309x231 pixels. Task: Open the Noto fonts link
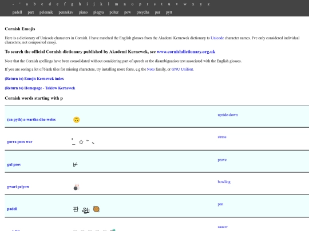point(150,69)
